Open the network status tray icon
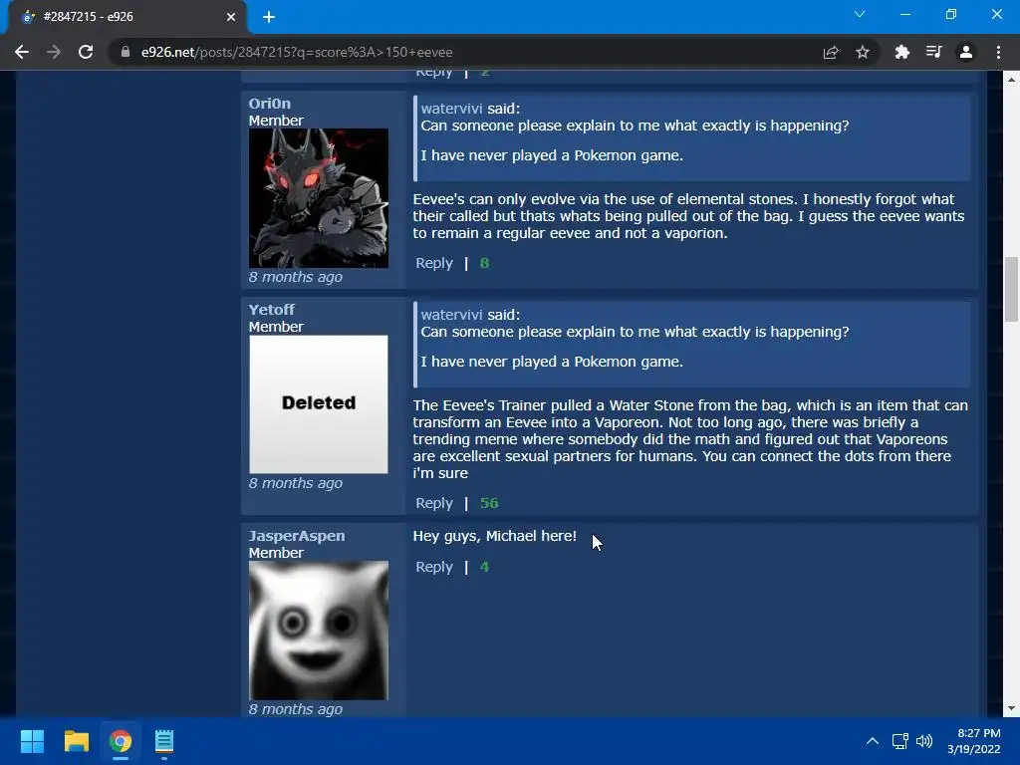Screen dimensions: 1020x765 point(900,741)
